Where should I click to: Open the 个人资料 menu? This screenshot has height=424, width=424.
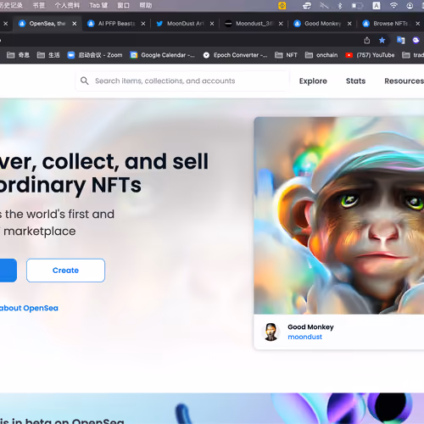pos(67,5)
